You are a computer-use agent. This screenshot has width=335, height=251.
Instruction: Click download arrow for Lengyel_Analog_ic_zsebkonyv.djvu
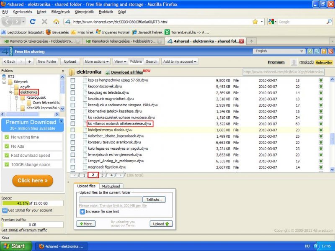(x=321, y=161)
